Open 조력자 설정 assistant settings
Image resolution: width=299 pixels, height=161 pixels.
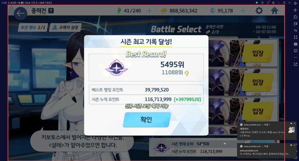point(65,28)
